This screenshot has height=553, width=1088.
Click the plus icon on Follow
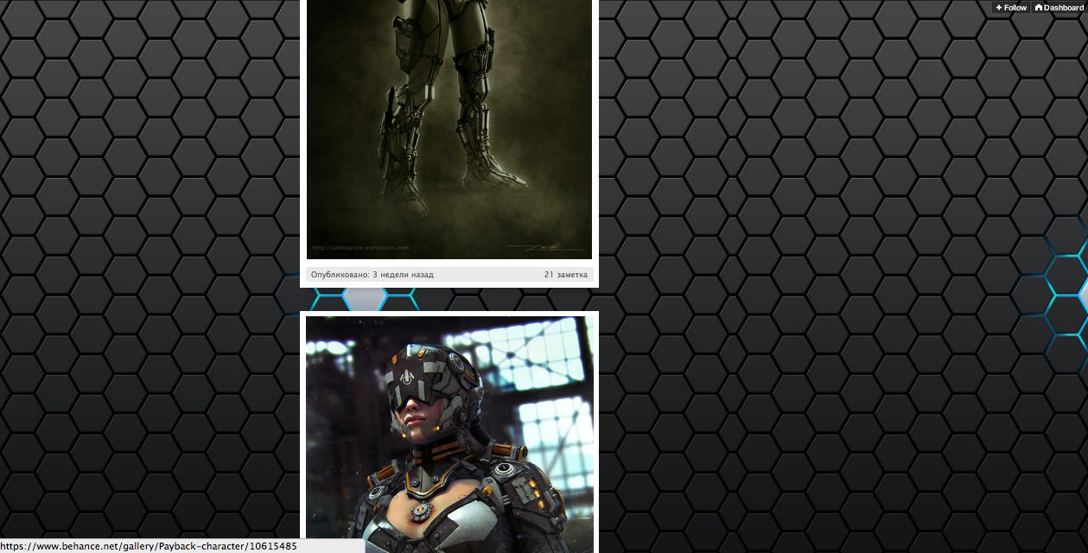pos(999,8)
